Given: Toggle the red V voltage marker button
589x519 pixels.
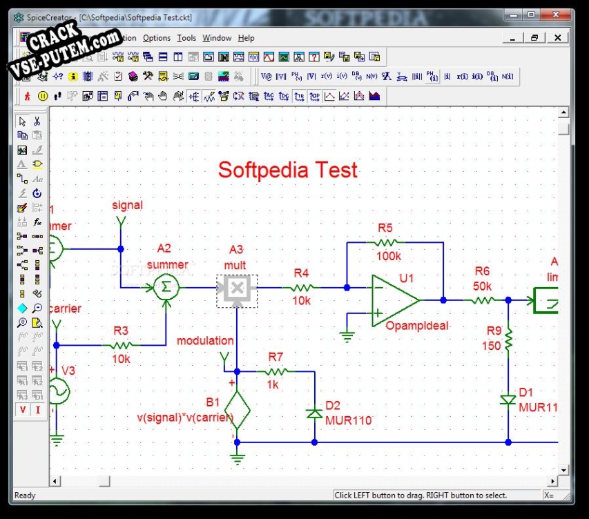Looking at the screenshot, I should coord(23,410).
